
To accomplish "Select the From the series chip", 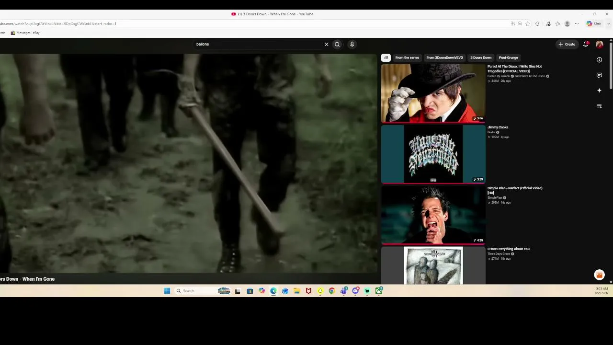I will tap(407, 57).
